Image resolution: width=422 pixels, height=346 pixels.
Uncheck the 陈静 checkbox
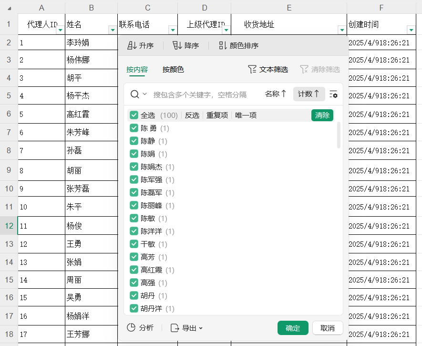134,141
